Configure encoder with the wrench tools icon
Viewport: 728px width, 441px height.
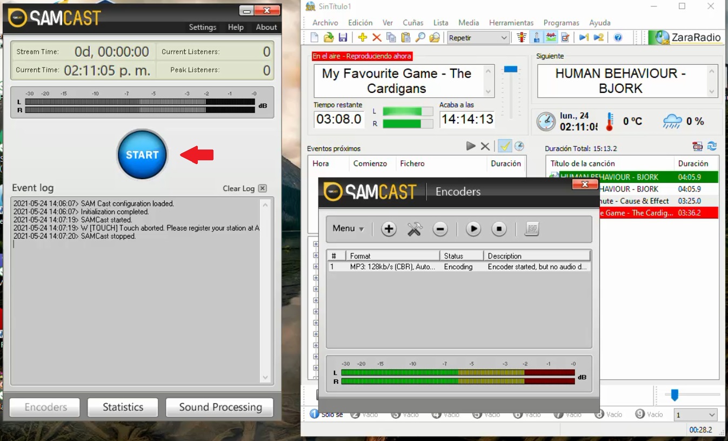point(415,229)
